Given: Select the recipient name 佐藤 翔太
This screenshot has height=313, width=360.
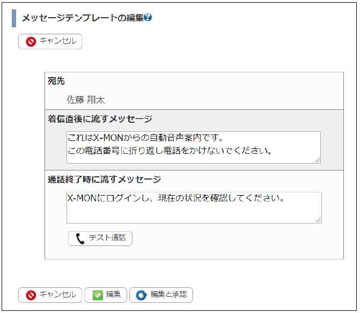Looking at the screenshot, I should 86,100.
